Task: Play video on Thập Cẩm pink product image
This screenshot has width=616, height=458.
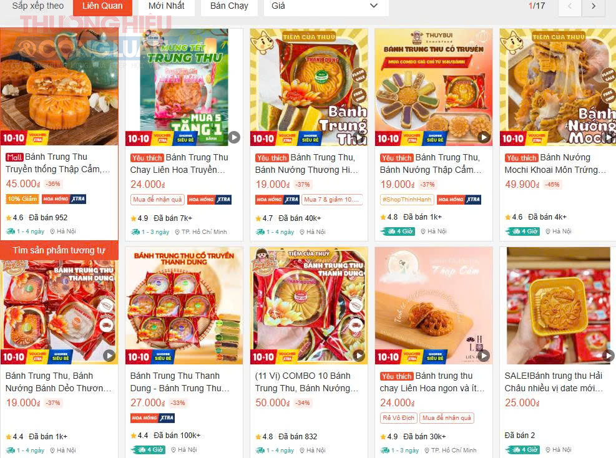Action: (484, 356)
